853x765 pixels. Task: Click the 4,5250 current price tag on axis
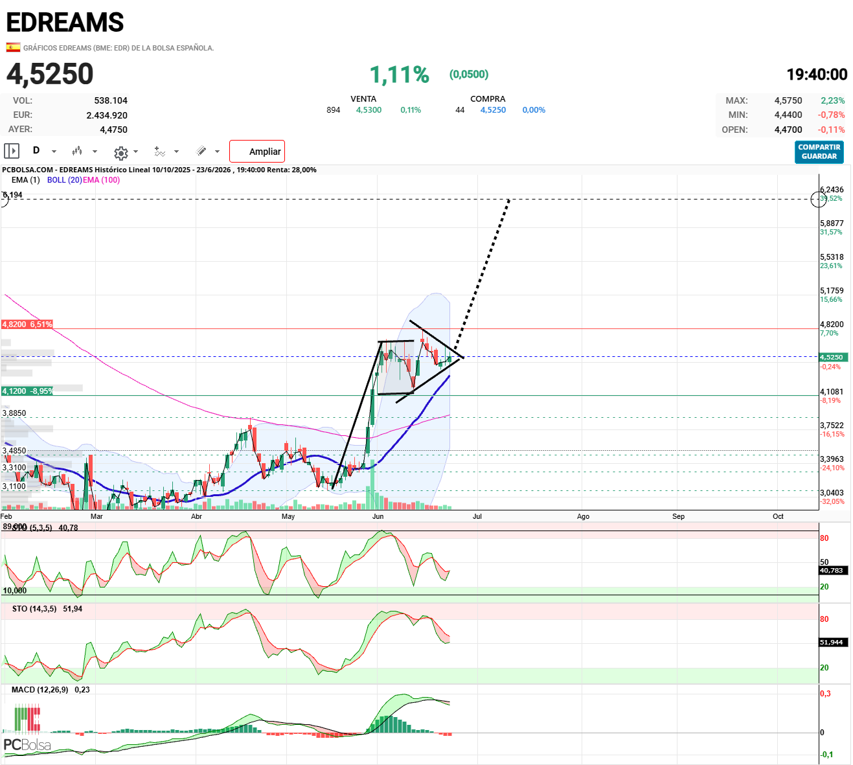click(x=834, y=357)
